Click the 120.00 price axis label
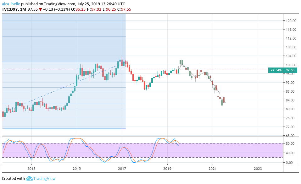Screen dimensions: 301x184 pos(291,21)
